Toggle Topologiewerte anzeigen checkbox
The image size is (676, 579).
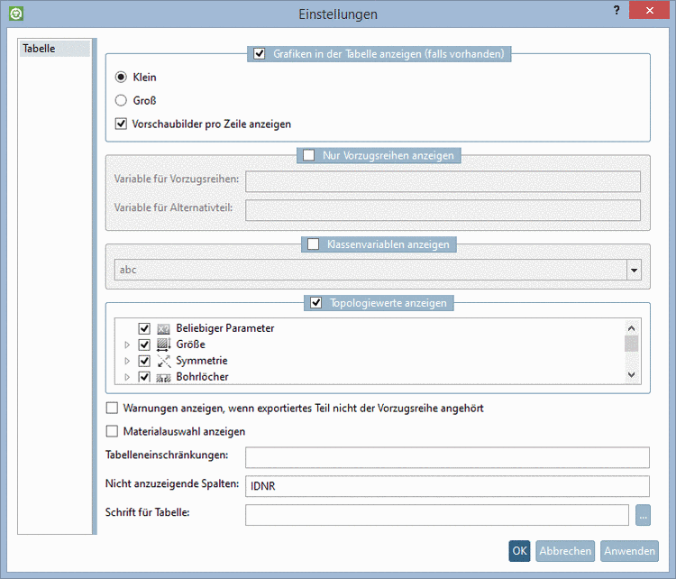click(316, 303)
